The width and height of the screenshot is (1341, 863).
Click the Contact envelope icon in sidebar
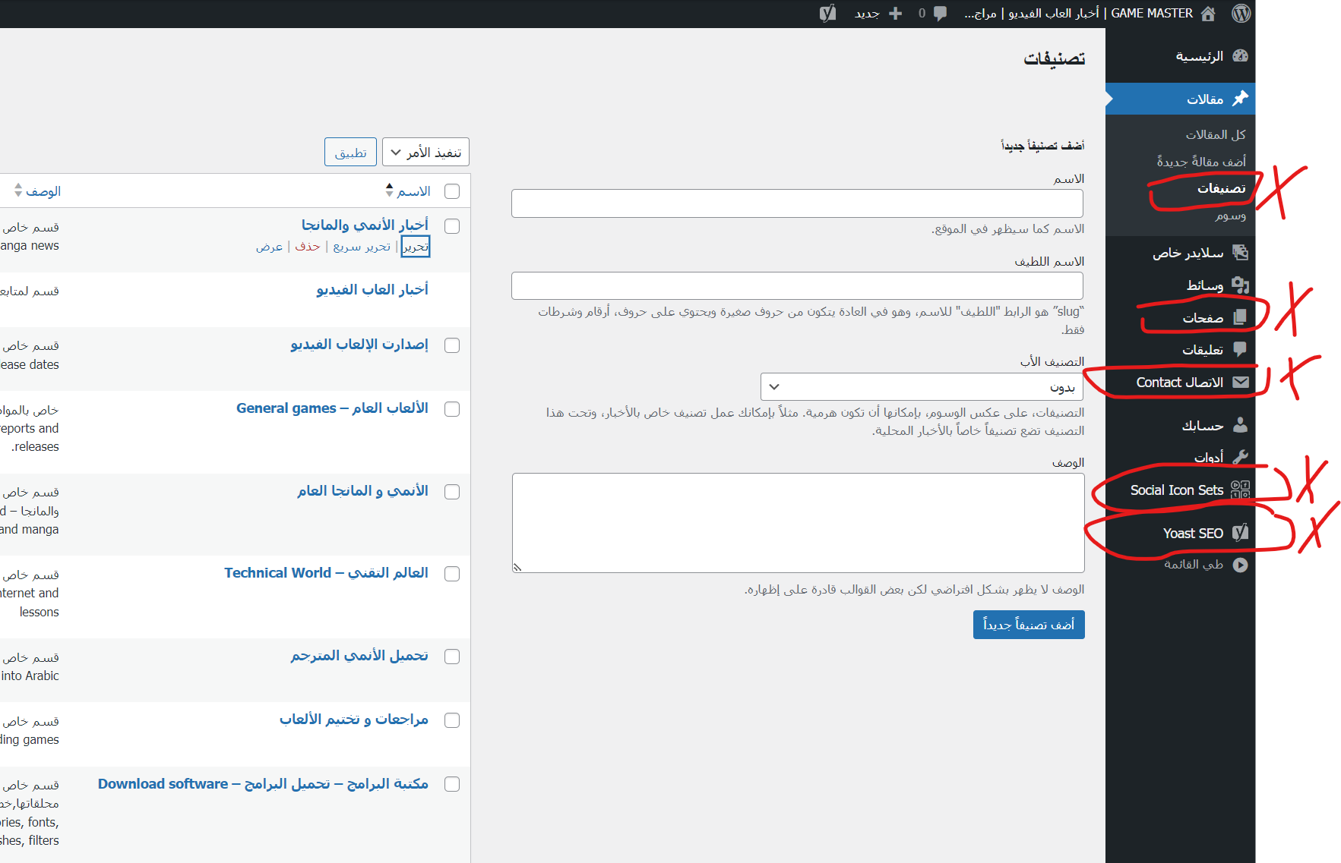pos(1240,383)
